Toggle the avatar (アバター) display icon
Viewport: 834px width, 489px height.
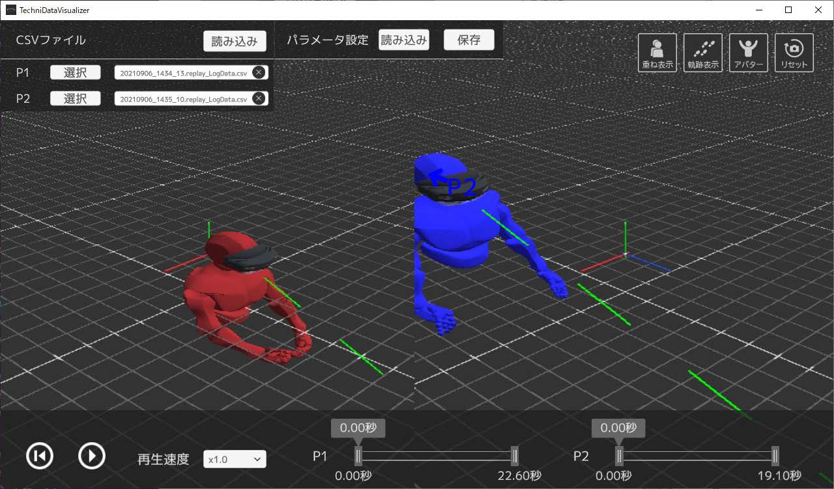pyautogui.click(x=748, y=52)
